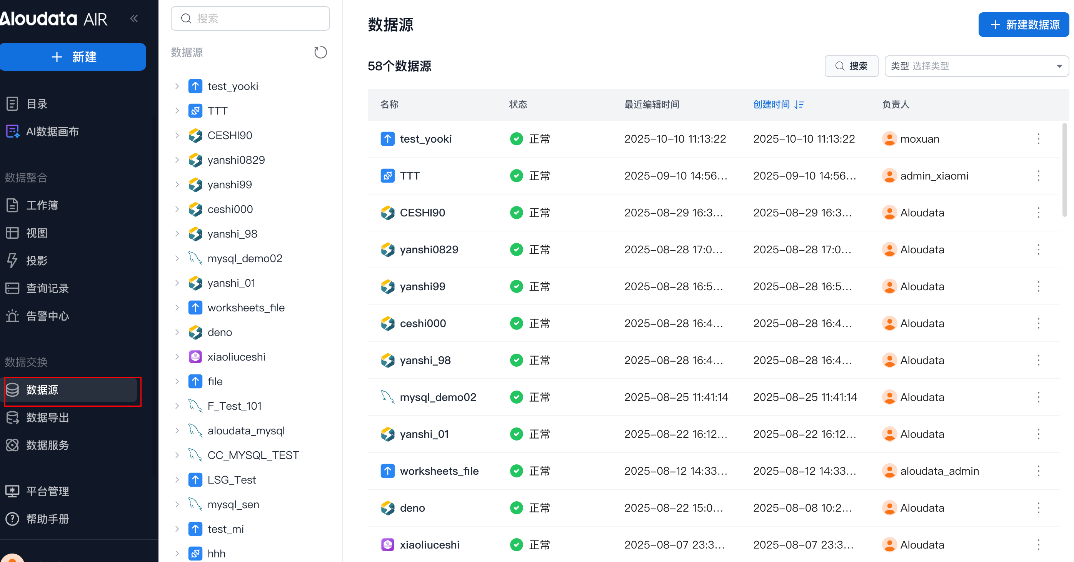Image resolution: width=1074 pixels, height=562 pixels.
Task: Click the blue 新建 button
Action: 73,57
